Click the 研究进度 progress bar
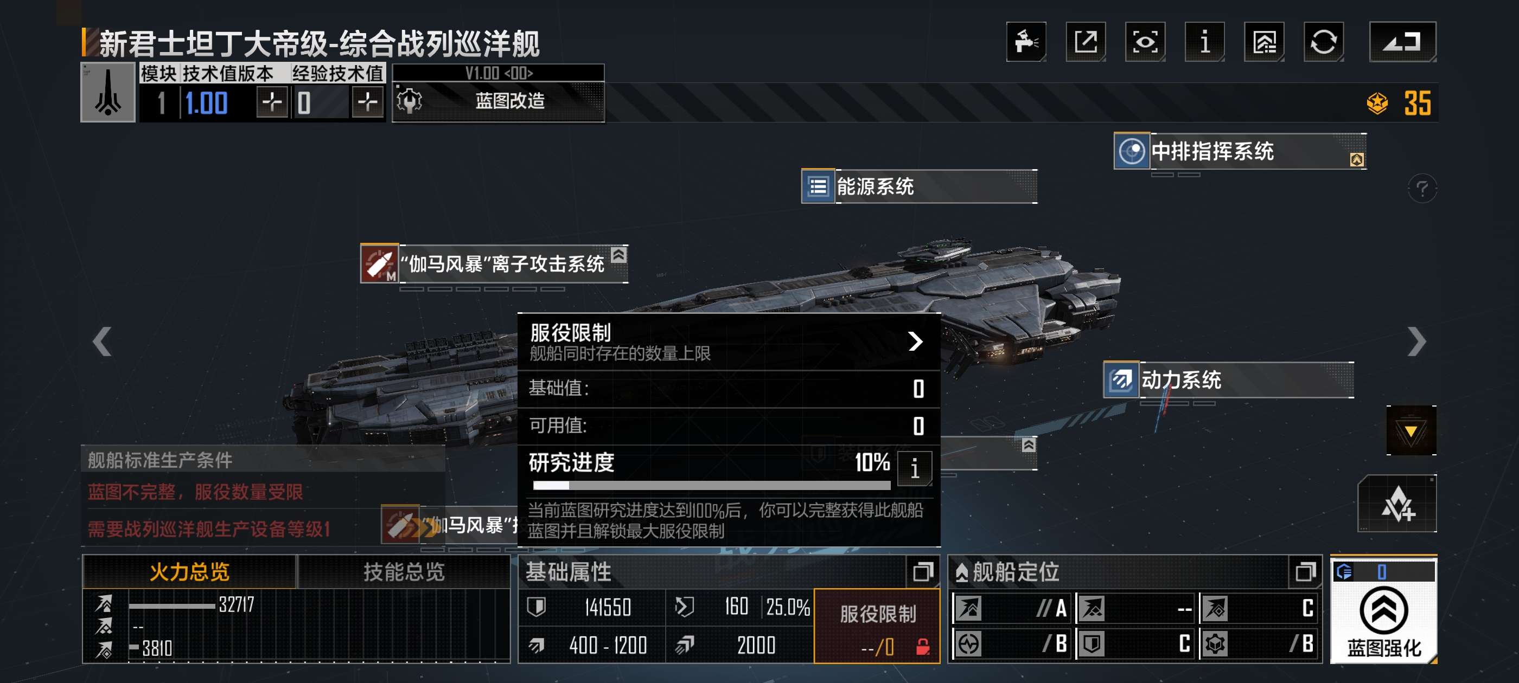 pos(712,486)
